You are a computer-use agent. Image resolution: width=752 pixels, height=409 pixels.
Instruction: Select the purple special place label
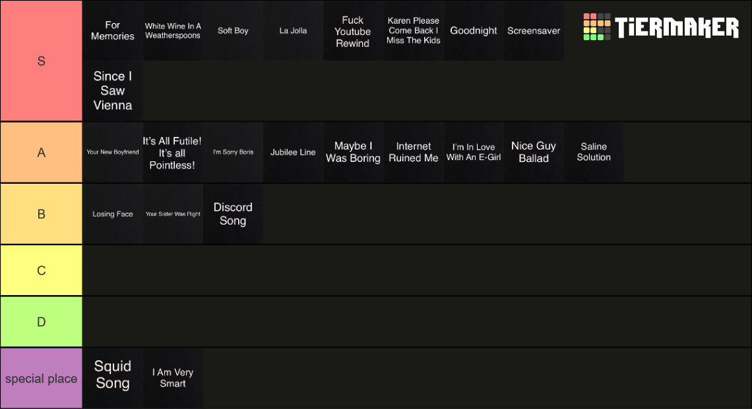42,378
